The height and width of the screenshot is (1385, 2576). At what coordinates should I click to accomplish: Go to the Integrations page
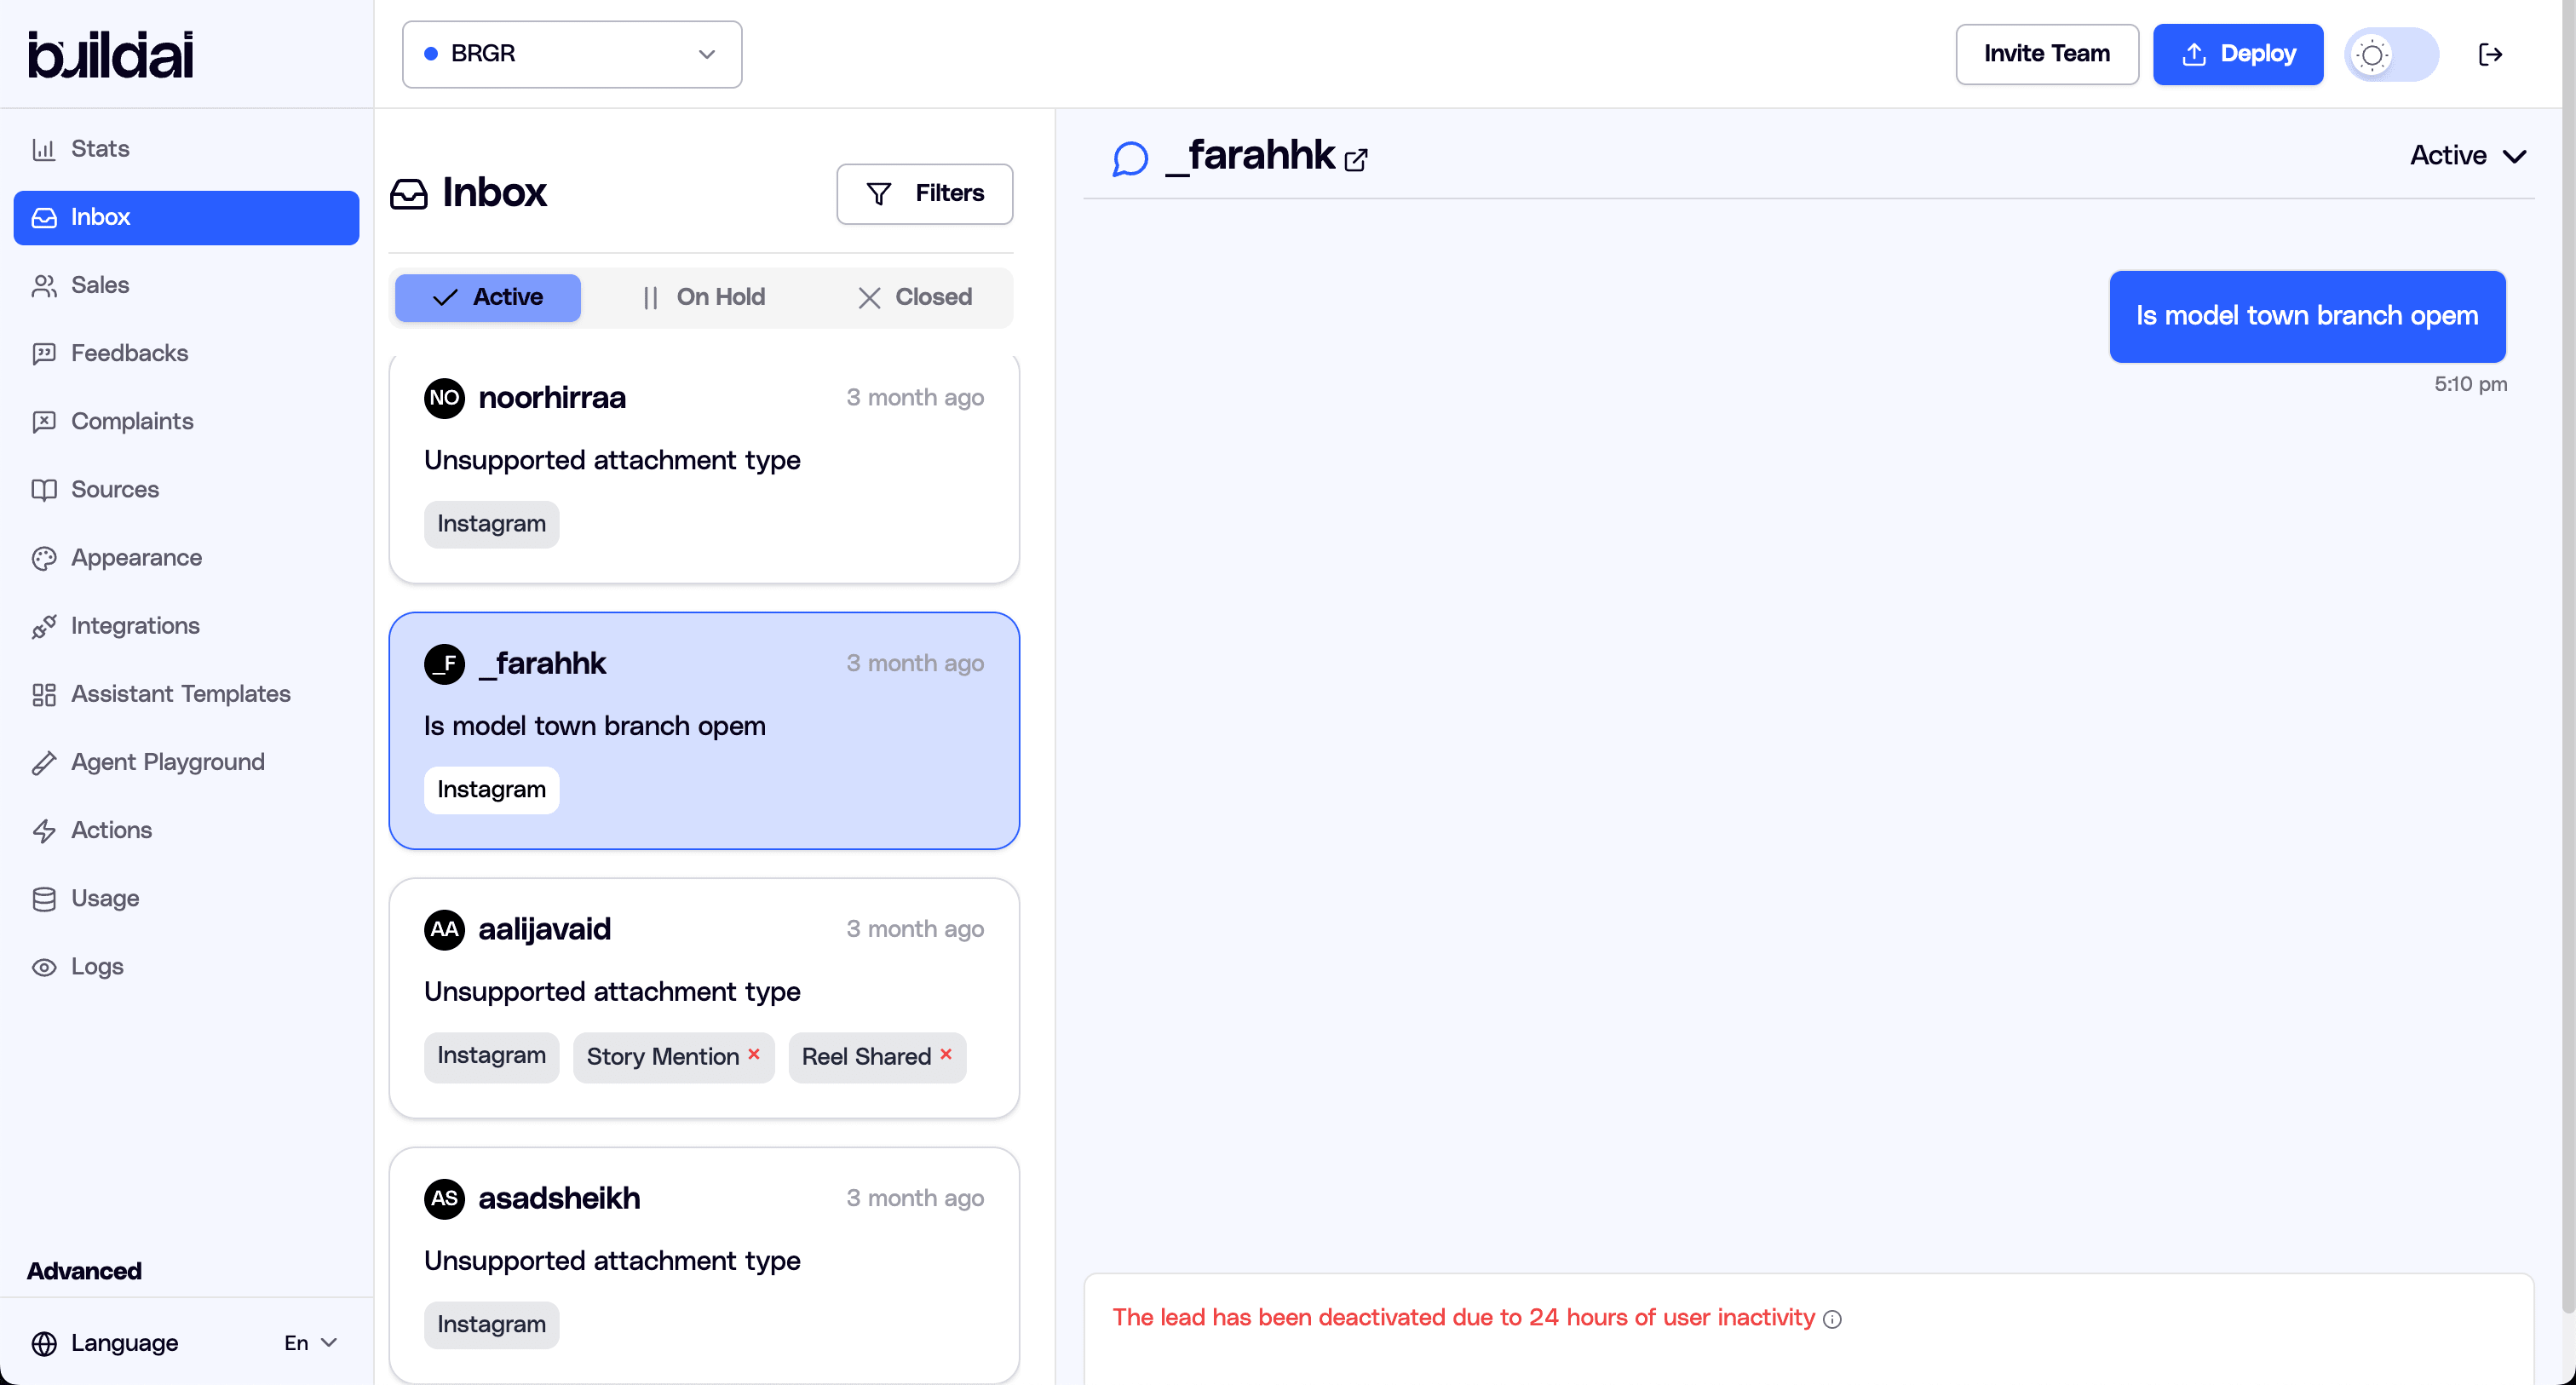coord(135,625)
